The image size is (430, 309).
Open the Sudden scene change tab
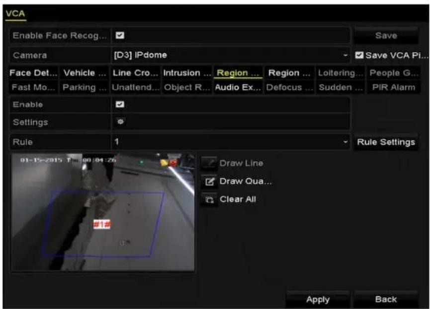pos(341,87)
